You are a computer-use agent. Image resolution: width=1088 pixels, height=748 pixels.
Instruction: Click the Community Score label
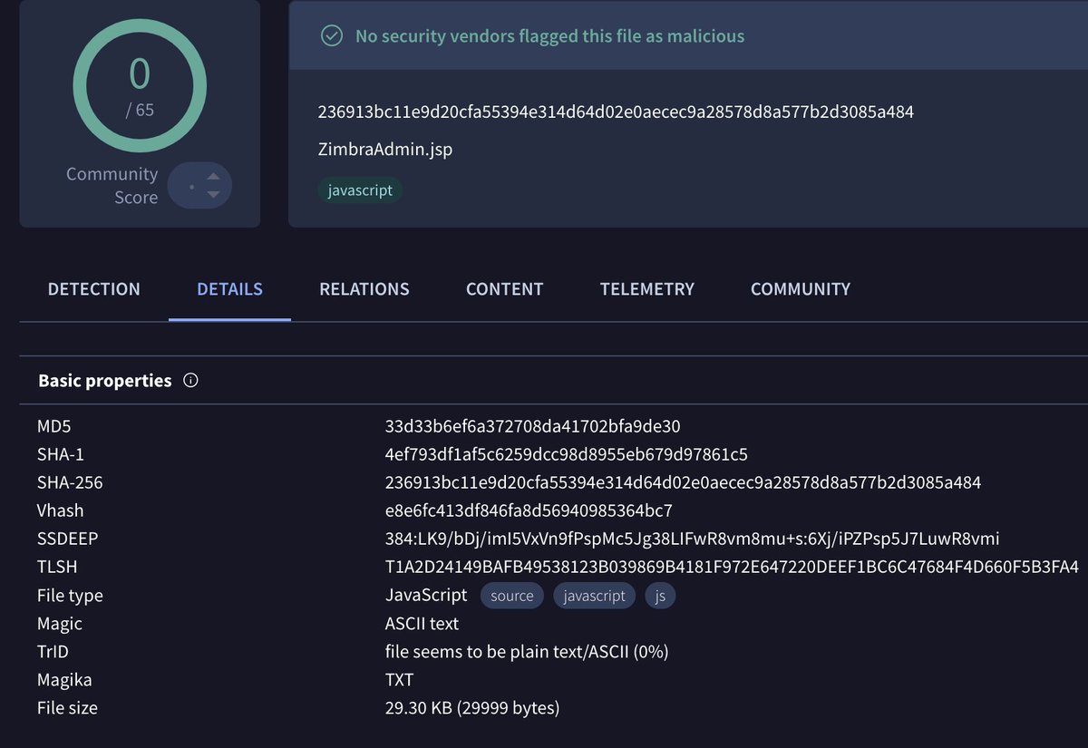tap(112, 186)
